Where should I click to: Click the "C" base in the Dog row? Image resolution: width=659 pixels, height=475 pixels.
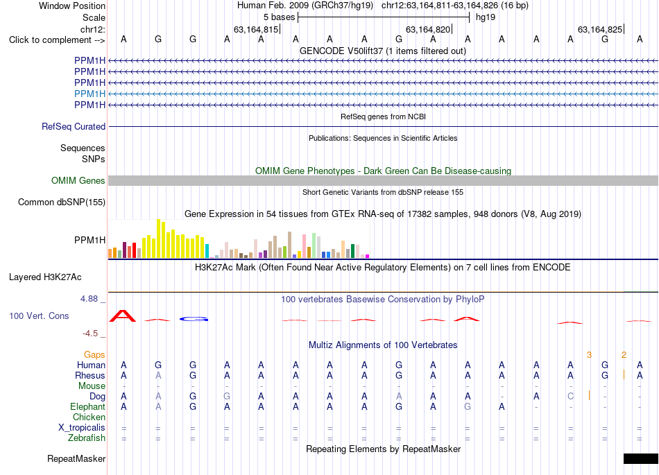tap(570, 396)
